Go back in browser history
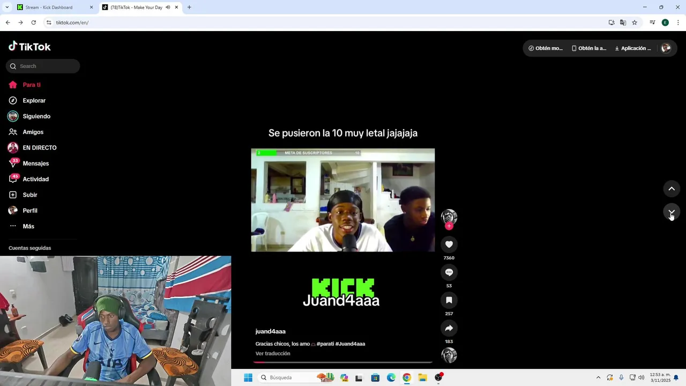The height and width of the screenshot is (386, 686). [8, 23]
